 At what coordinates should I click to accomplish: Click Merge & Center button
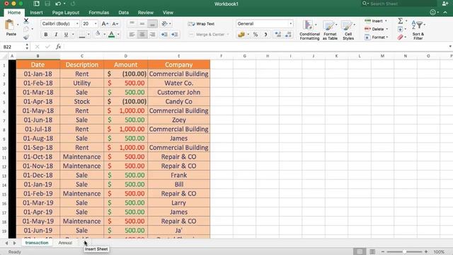point(209,35)
